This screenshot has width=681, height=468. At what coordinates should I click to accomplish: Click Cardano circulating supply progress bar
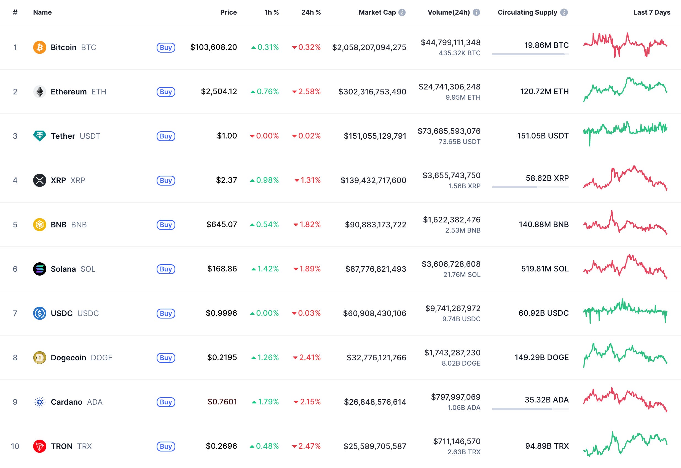[530, 409]
